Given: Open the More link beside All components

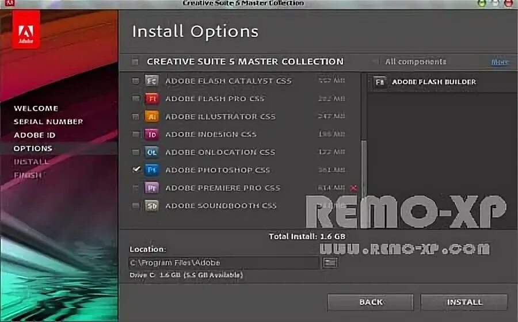Looking at the screenshot, I should [x=500, y=62].
